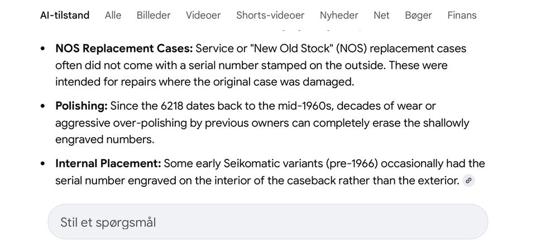Click the "Polishing:" bold heading
This screenshot has width=536, height=247.
pos(82,106)
